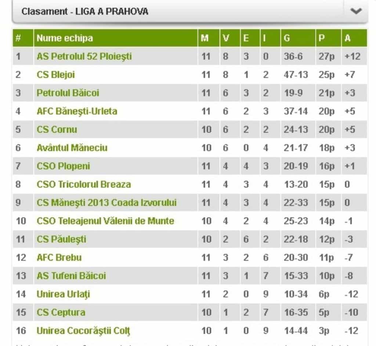This screenshot has height=346, width=376.
Task: Open AFC Băneşti-Urleta team details
Action: coord(78,111)
